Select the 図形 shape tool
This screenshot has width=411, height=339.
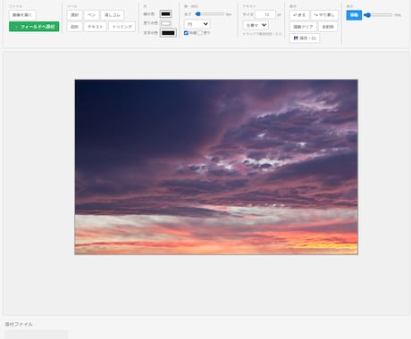coord(74,27)
